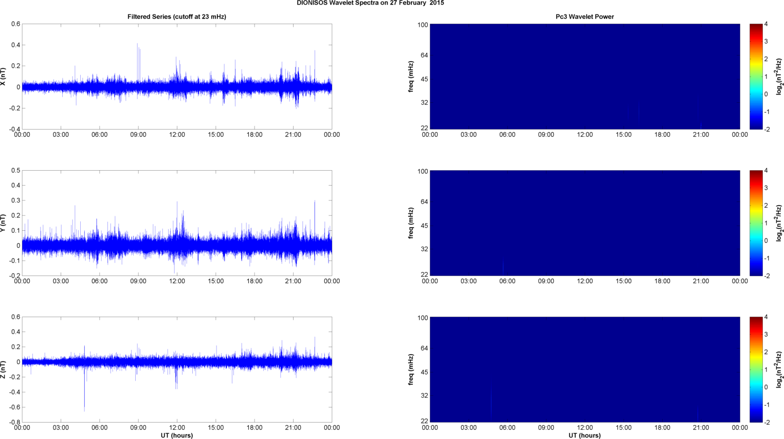Click the log2(nT²/Hz) label of the top colorbar
Screen dimensions: 784x439
click(779, 77)
